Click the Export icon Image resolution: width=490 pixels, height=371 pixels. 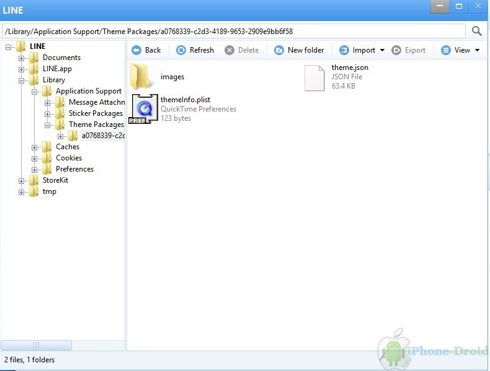(x=396, y=50)
